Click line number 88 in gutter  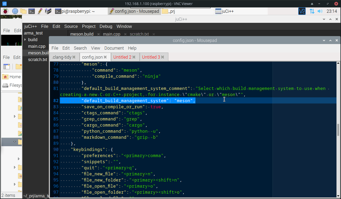point(56,137)
